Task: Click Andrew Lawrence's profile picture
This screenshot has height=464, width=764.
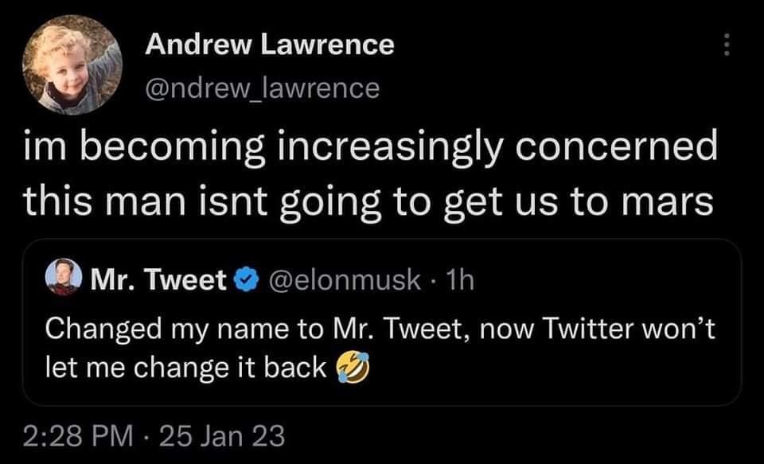Action: click(x=72, y=64)
